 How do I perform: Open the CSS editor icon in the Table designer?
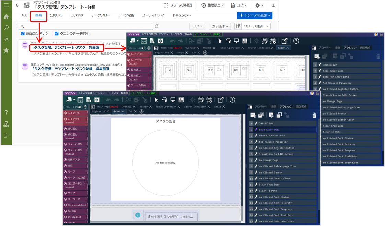point(245,41)
